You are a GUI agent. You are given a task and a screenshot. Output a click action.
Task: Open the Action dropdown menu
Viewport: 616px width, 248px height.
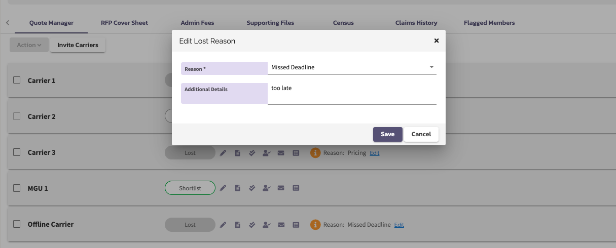click(x=29, y=45)
